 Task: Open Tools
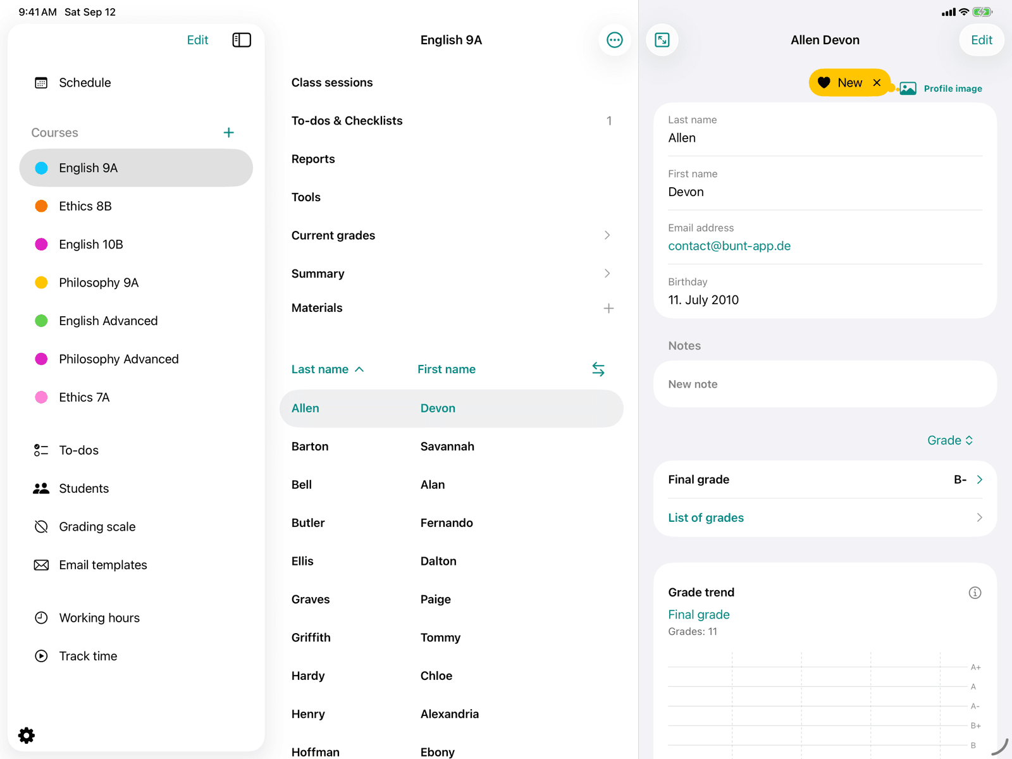[452, 197]
